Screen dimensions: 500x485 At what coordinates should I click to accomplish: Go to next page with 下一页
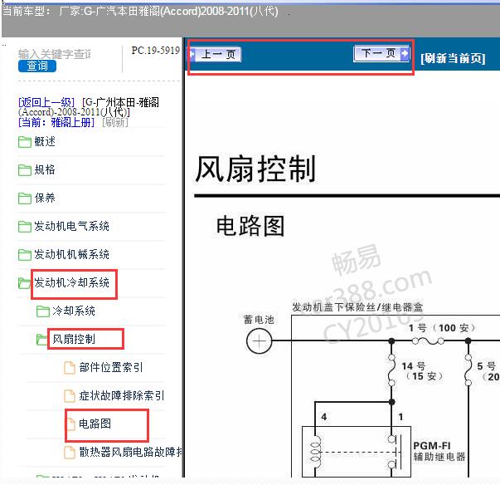381,53
